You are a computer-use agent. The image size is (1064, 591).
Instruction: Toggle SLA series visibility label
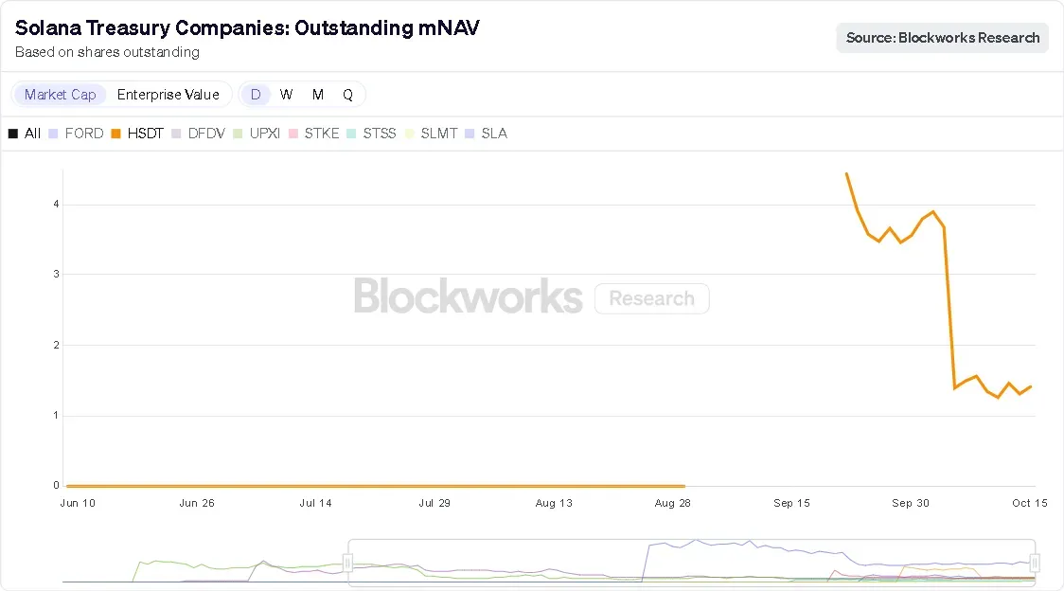tap(494, 134)
